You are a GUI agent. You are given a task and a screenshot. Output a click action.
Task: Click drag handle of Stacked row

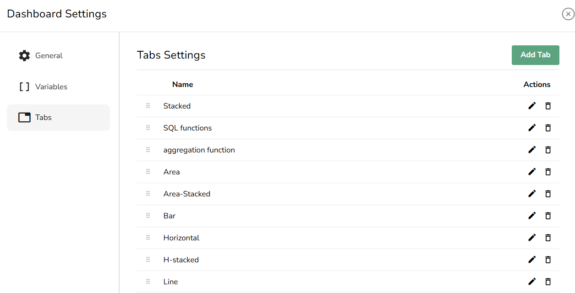(148, 106)
